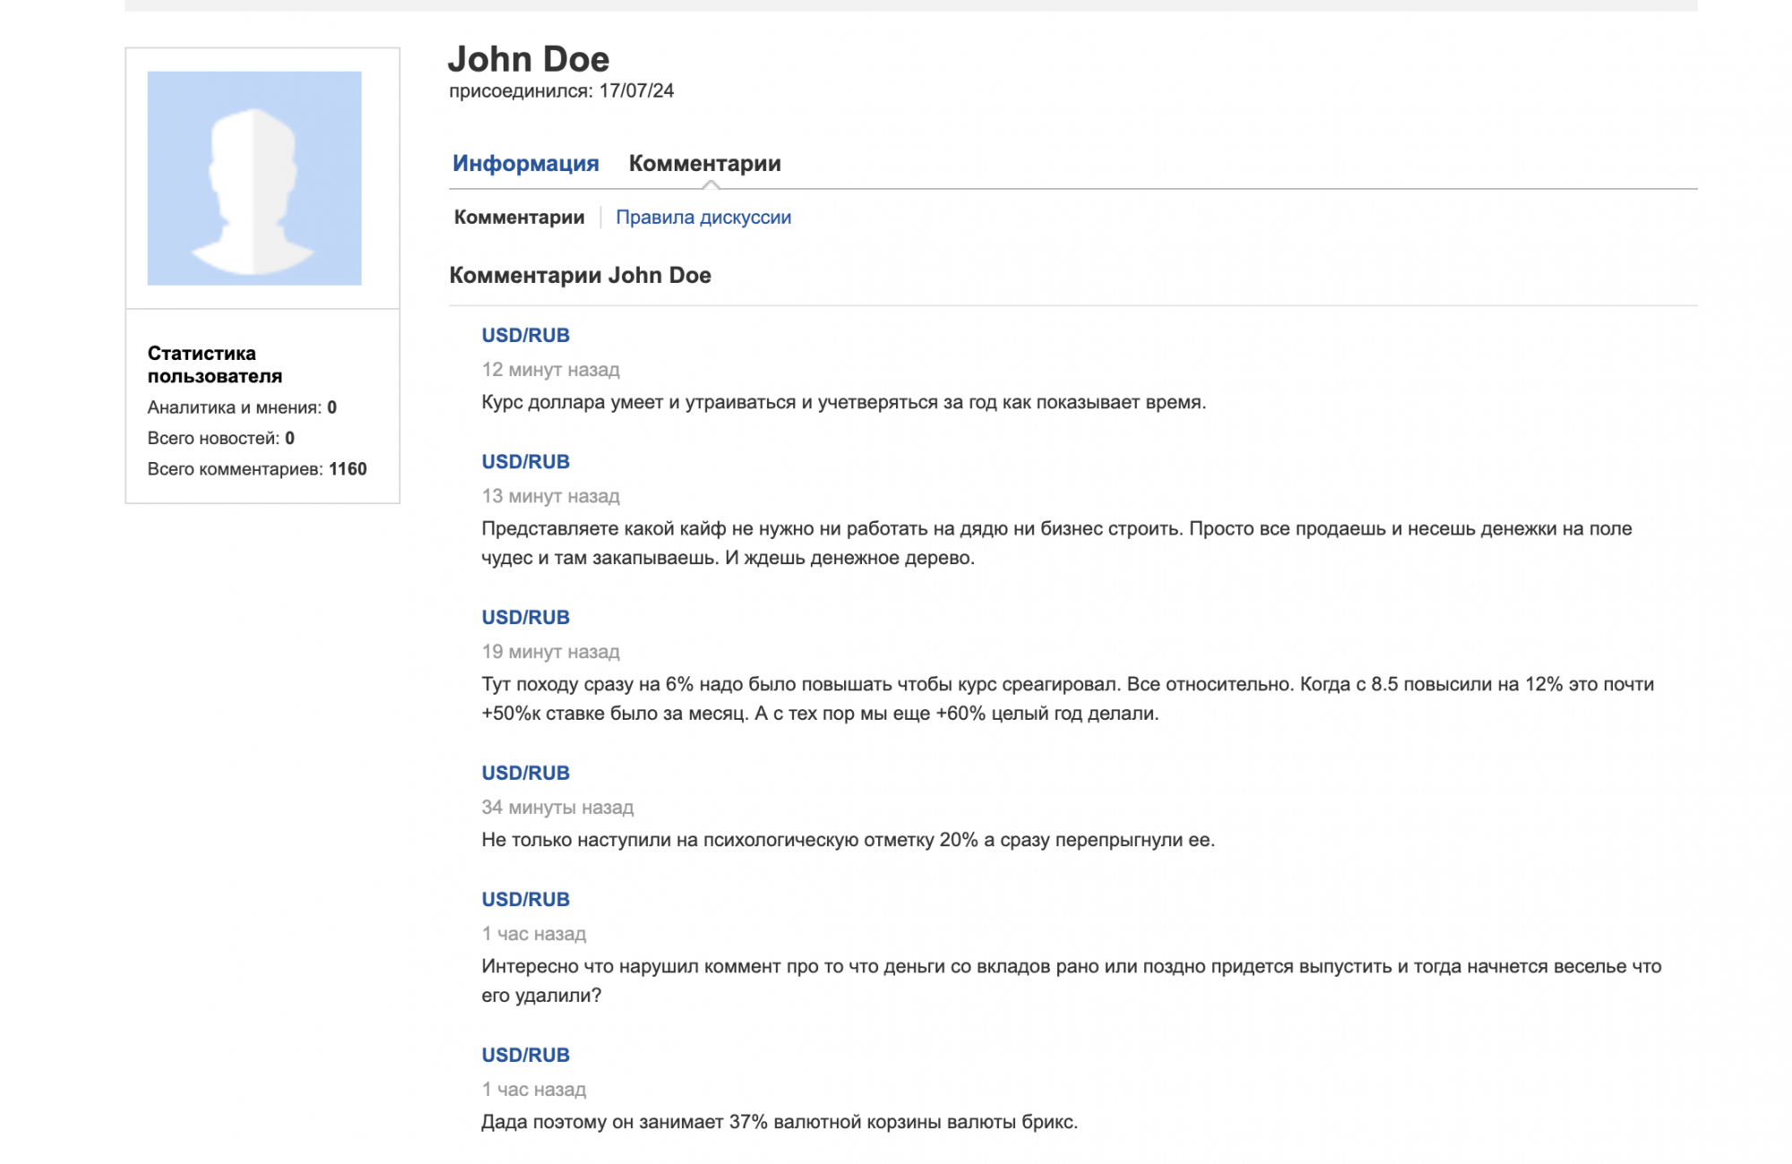The height and width of the screenshot is (1164, 1792).
Task: Open USD/RUB link above the брикс comment
Action: click(525, 1055)
